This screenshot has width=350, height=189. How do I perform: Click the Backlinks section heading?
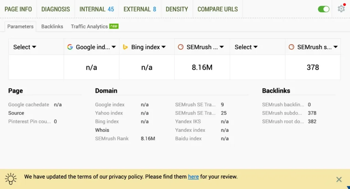pyautogui.click(x=276, y=91)
